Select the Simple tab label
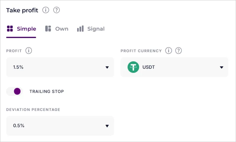Viewport: 236px width, 142px height. [26, 29]
